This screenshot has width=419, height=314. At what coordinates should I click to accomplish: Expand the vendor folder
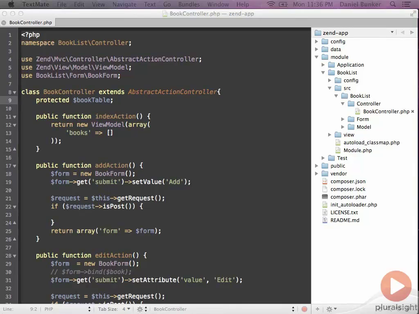tap(316, 173)
